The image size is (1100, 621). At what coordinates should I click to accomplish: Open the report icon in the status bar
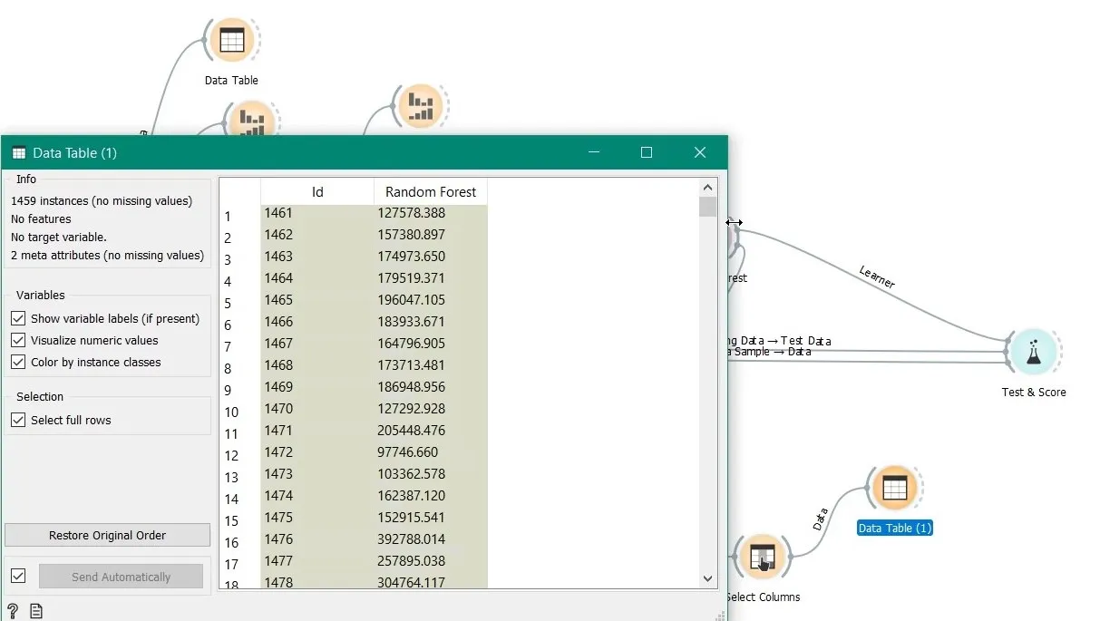click(x=36, y=611)
